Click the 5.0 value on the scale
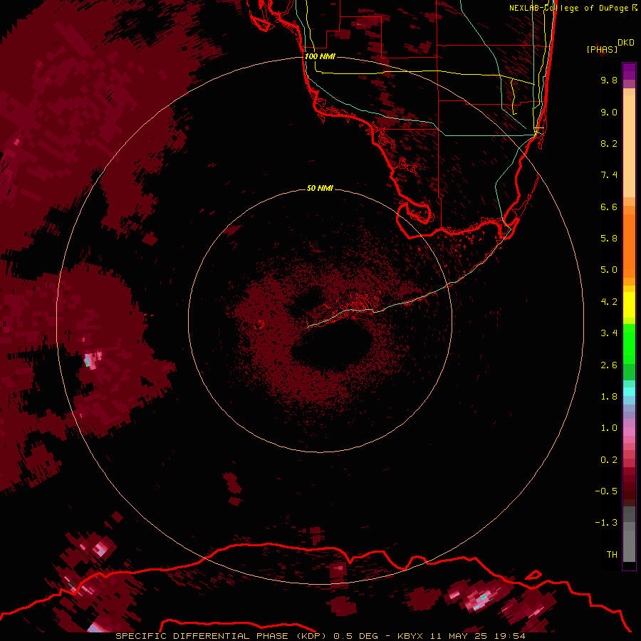 609,270
